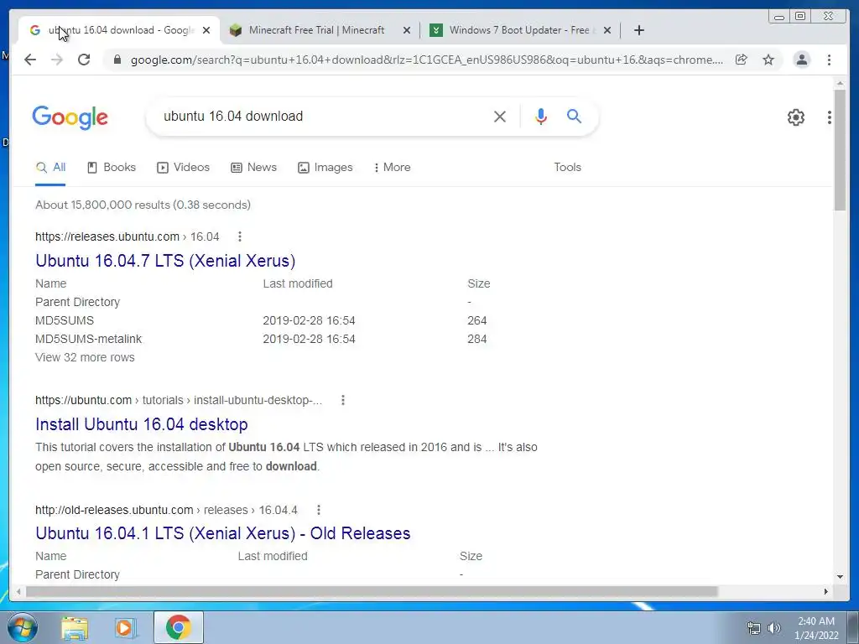Share this page using the share icon
Viewport: 859px width, 644px height.
(742, 60)
